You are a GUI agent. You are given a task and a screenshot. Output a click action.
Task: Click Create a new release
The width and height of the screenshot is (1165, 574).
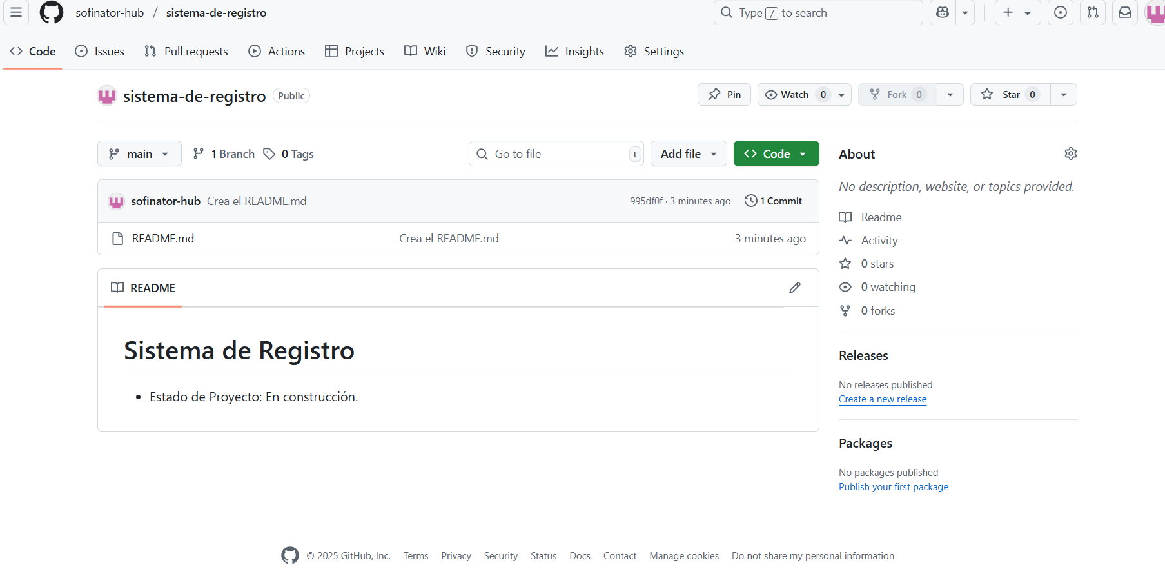883,399
